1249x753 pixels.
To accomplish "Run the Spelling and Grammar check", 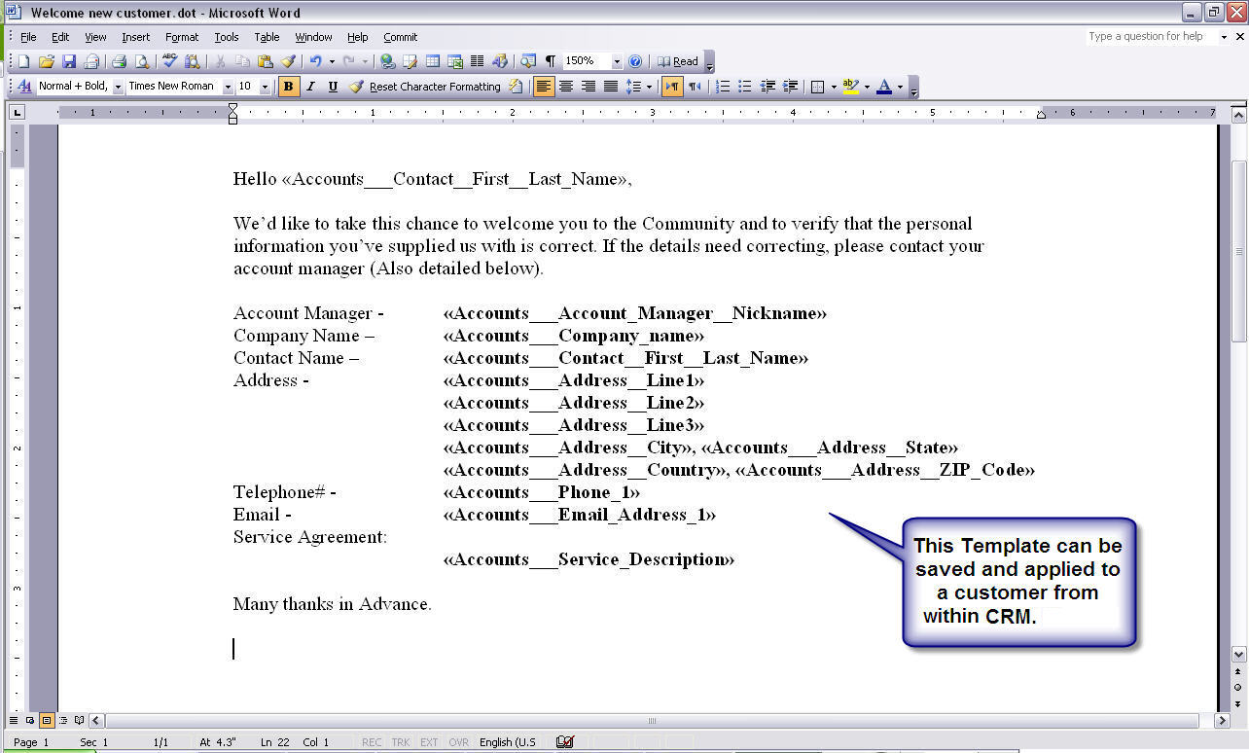I will pos(170,61).
